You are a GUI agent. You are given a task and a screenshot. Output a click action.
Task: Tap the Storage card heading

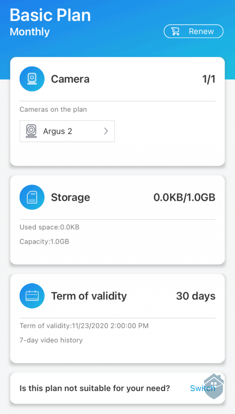[x=70, y=197]
